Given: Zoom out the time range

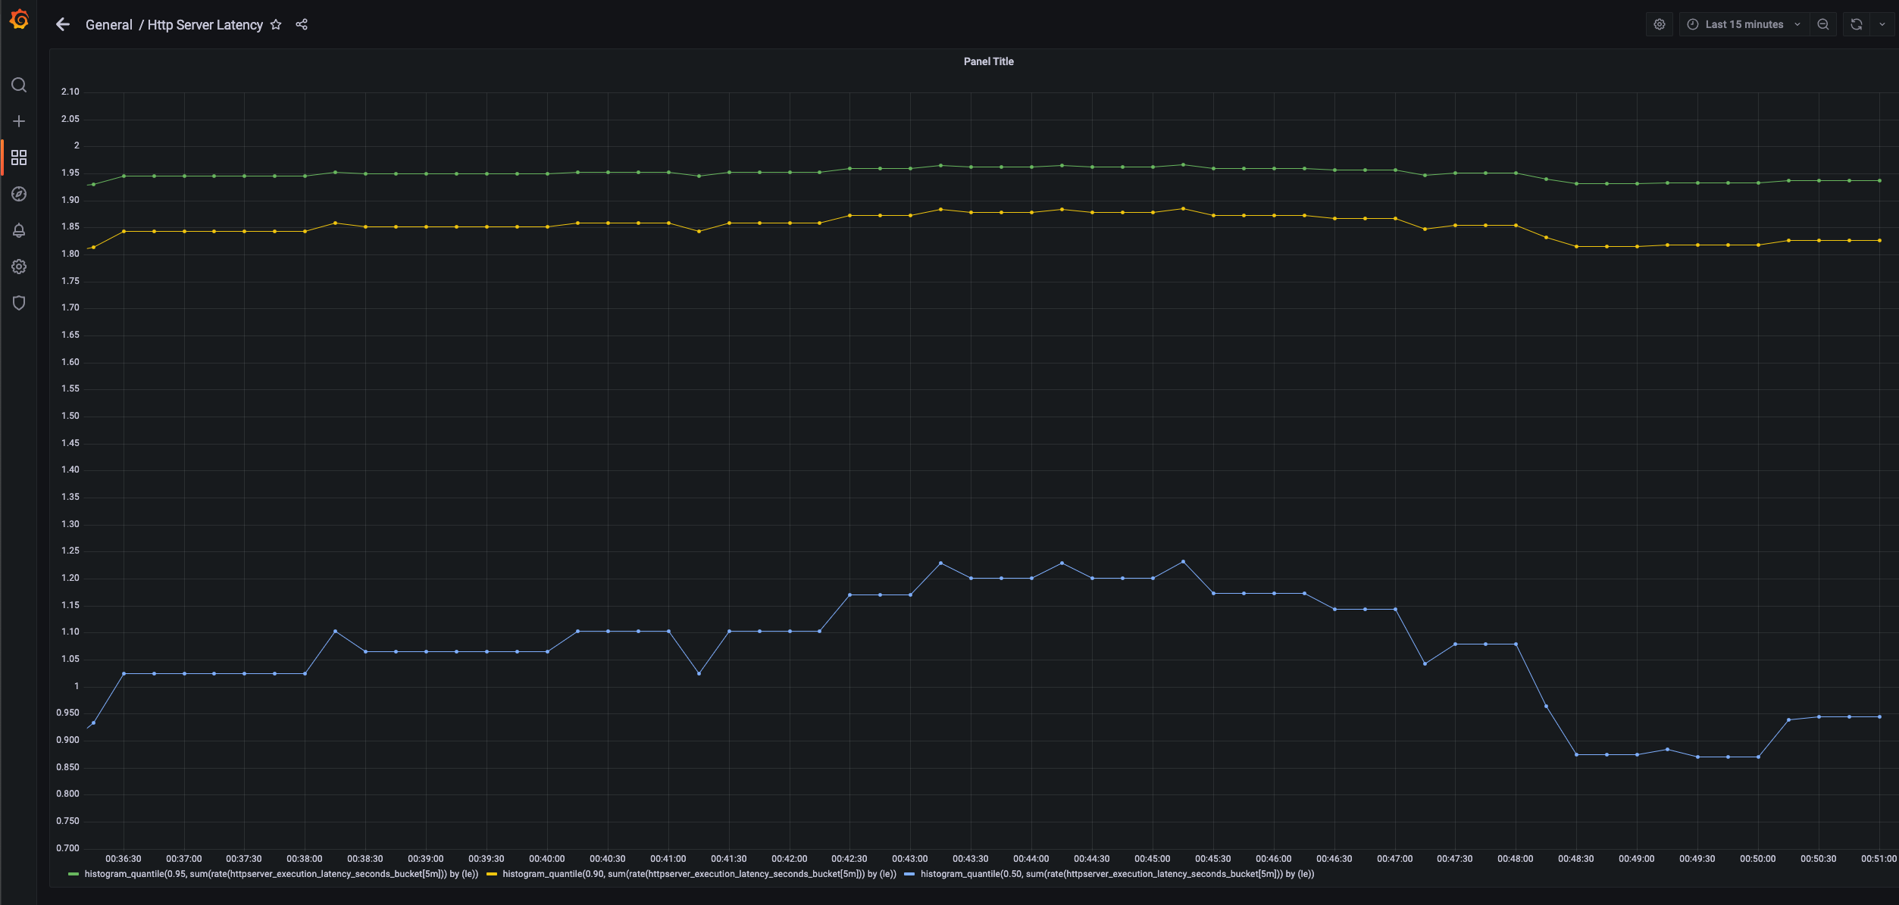Looking at the screenshot, I should [1823, 24].
